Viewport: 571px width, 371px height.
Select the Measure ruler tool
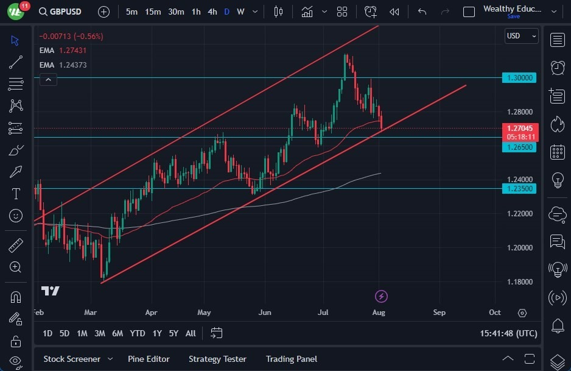click(15, 245)
